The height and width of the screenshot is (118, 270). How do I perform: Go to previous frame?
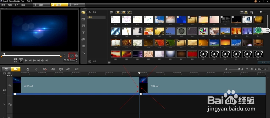point(30,60)
